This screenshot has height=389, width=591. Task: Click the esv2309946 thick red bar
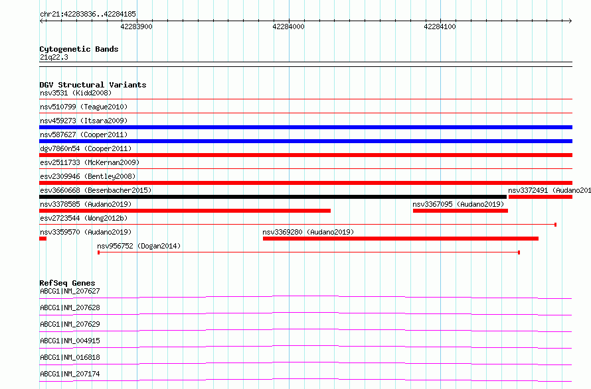tap(305, 183)
